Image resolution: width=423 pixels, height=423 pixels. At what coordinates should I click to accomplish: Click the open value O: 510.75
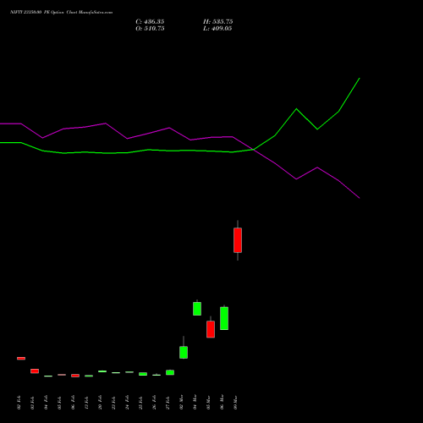150,29
